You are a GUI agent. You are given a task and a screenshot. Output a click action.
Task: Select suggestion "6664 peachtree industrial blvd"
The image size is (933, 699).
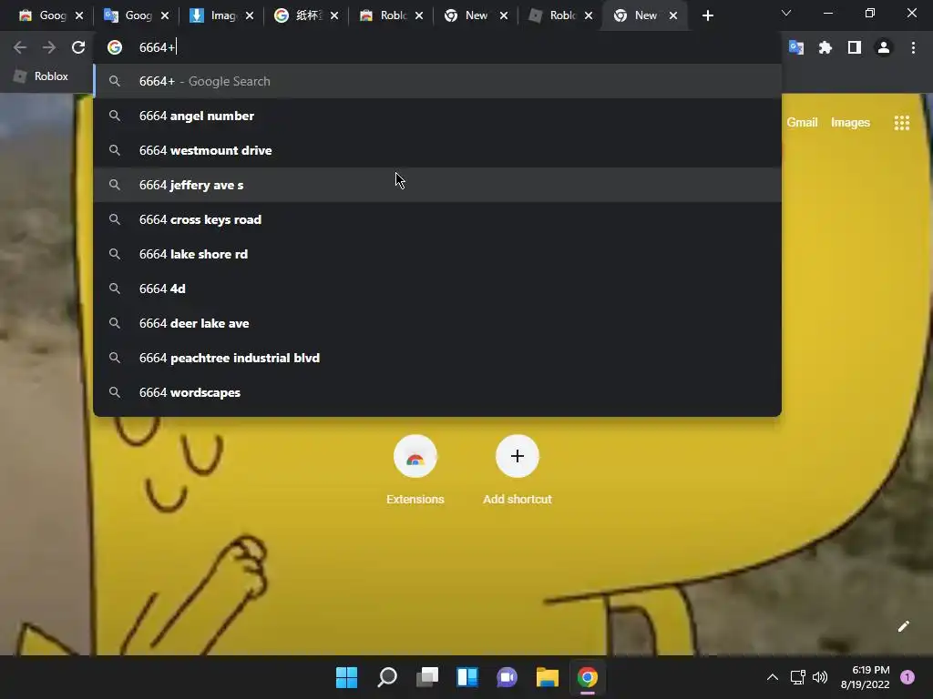coord(437,357)
